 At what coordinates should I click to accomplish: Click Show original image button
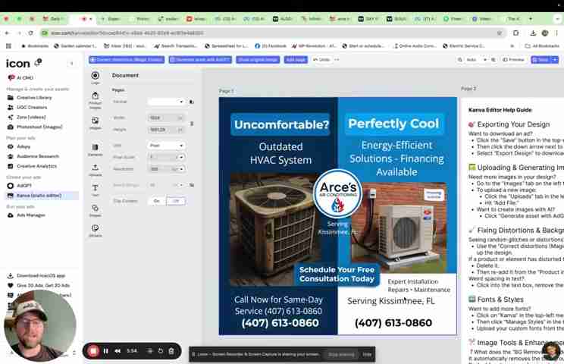pos(258,60)
